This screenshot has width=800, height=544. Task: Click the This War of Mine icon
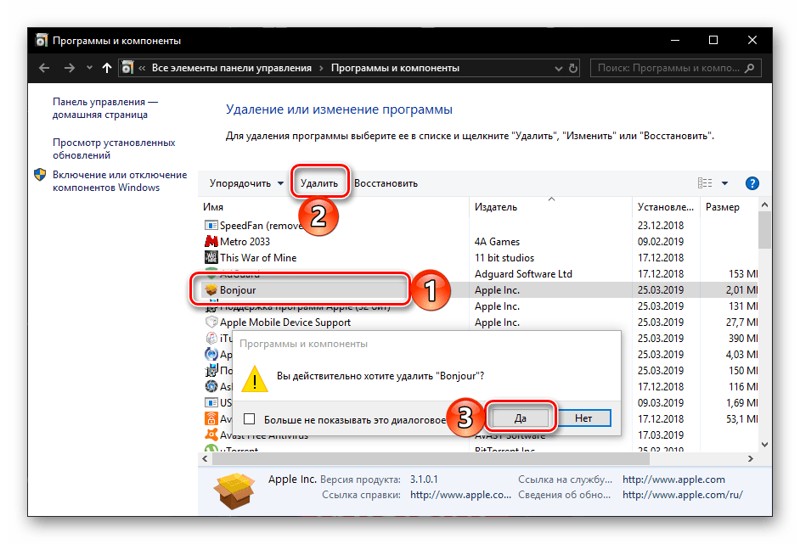pyautogui.click(x=211, y=258)
